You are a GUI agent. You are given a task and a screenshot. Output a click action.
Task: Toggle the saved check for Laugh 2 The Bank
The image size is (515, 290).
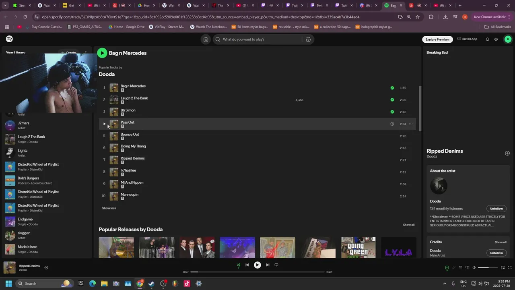coord(392,99)
